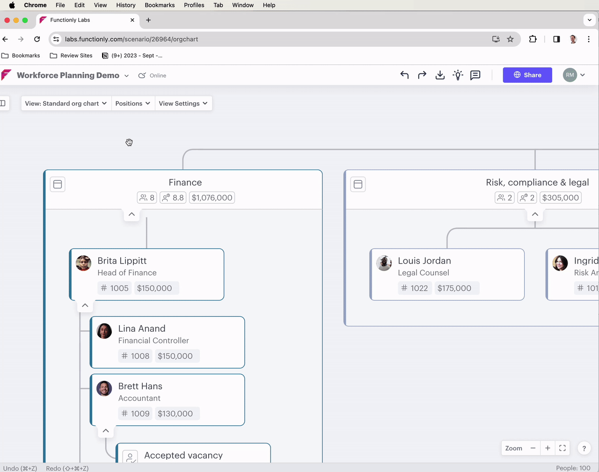This screenshot has height=472, width=599.
Task: Open the History menu in menu bar
Action: click(125, 5)
